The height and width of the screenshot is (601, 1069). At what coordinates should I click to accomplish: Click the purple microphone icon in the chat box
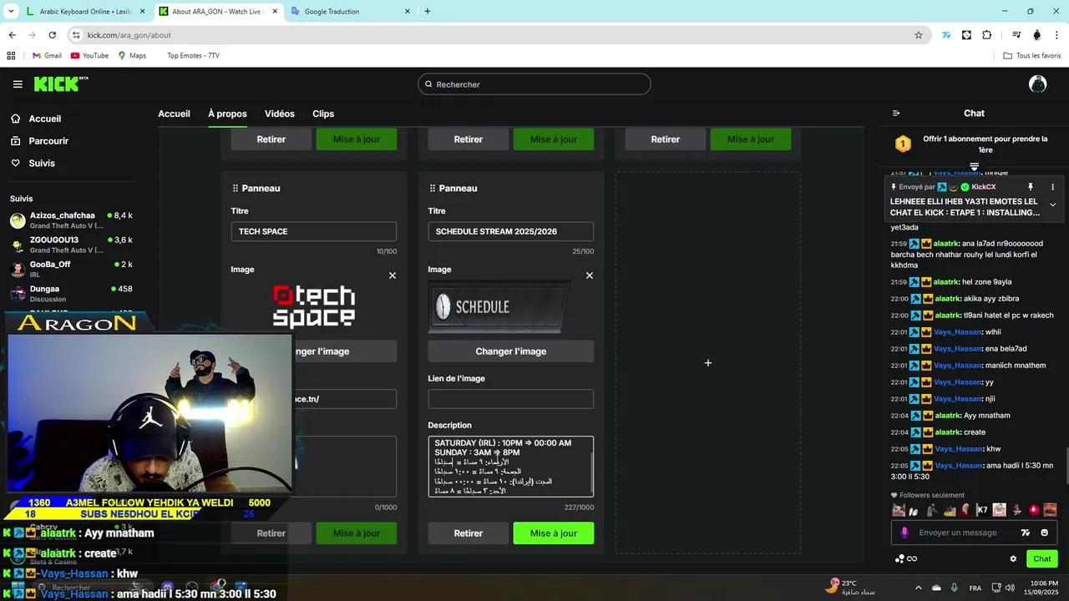[x=904, y=533]
